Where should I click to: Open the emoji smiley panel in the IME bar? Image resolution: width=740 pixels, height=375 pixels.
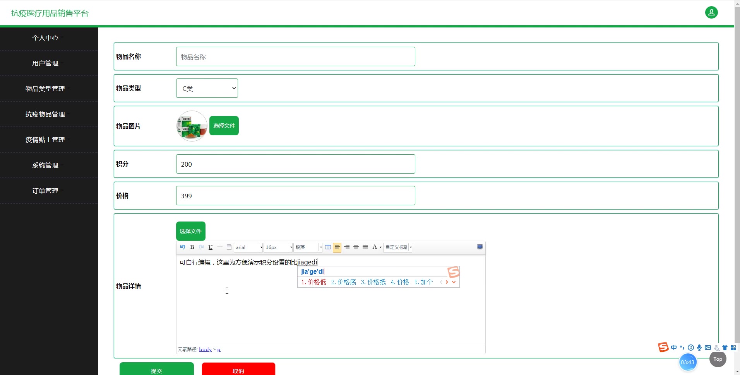click(691, 348)
